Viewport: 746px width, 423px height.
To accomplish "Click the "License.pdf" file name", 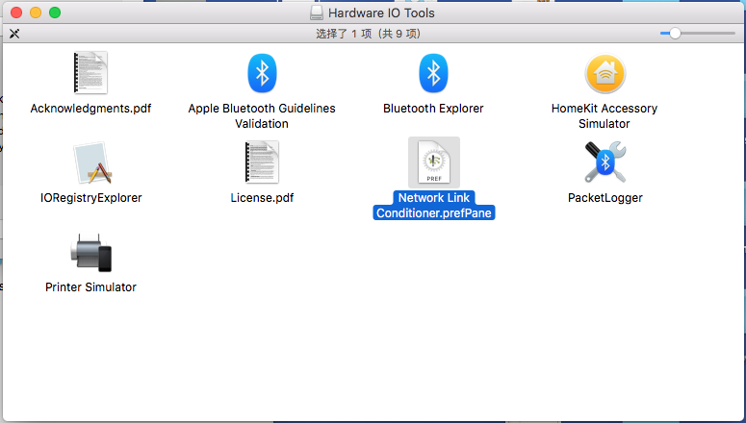I will (262, 198).
